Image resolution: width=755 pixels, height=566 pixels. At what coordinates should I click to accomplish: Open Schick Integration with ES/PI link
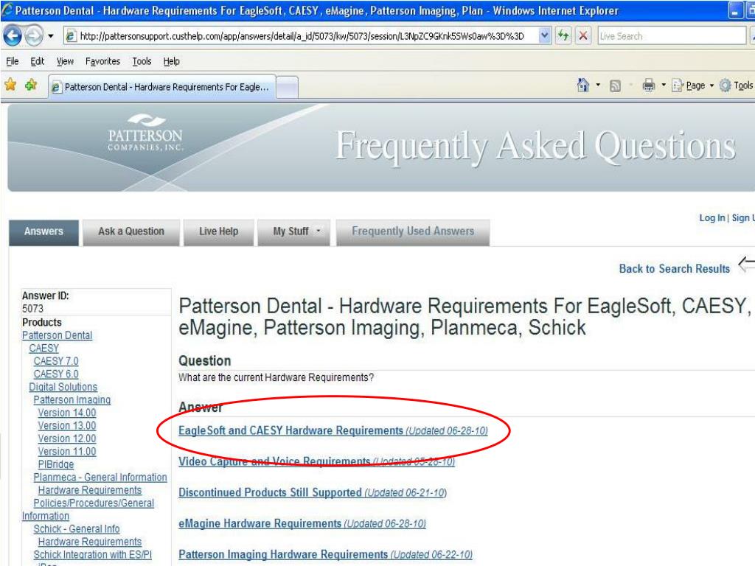click(92, 555)
